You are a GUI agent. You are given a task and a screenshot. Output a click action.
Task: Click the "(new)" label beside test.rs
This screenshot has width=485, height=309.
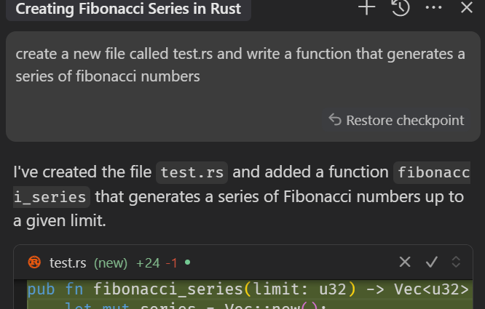click(x=110, y=262)
